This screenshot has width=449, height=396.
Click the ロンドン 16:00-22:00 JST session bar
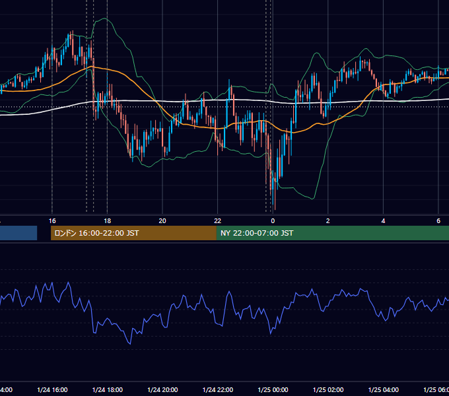point(133,233)
